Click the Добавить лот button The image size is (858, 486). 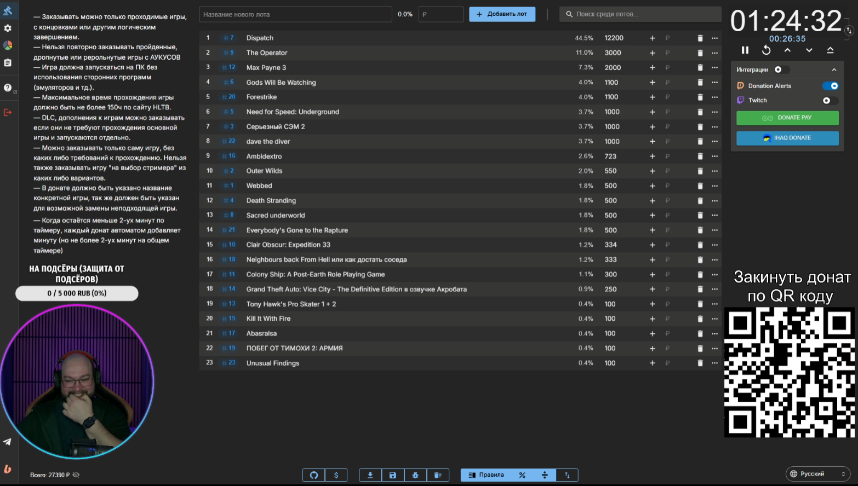[502, 14]
